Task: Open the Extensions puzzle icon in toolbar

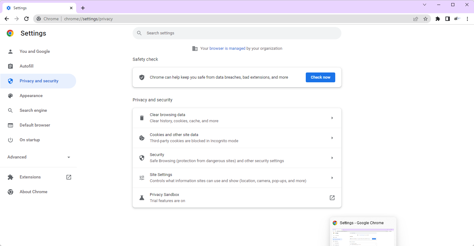Action: (x=438, y=19)
